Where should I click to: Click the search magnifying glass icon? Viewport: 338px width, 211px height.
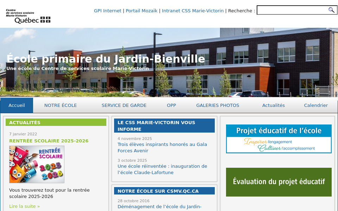(x=331, y=10)
